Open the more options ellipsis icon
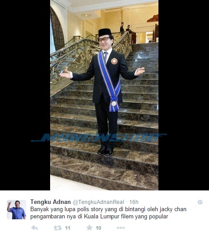 click(121, 228)
